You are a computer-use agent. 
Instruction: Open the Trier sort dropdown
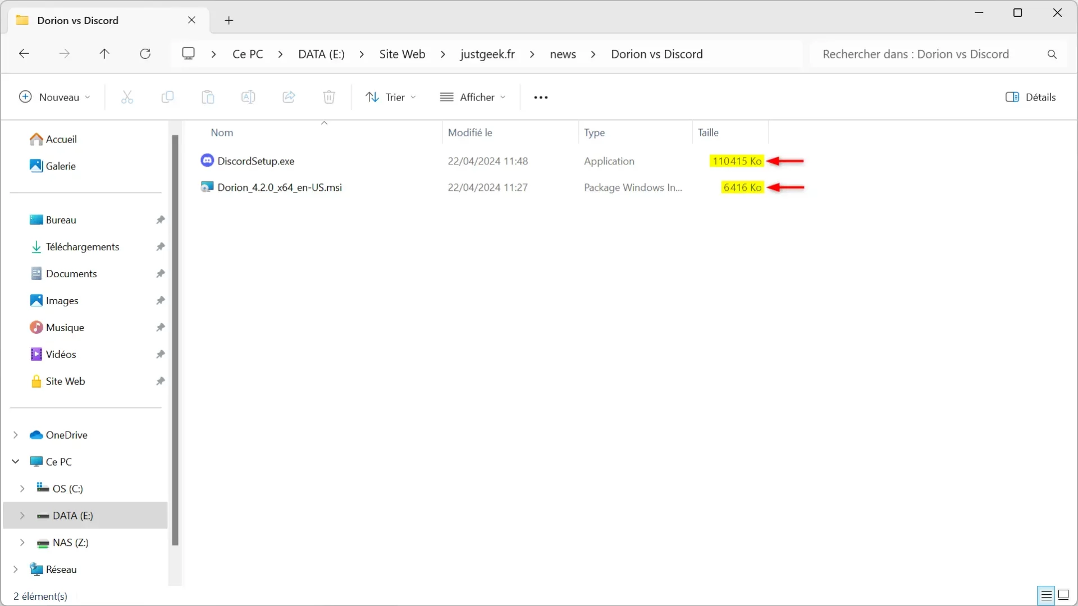(x=391, y=97)
